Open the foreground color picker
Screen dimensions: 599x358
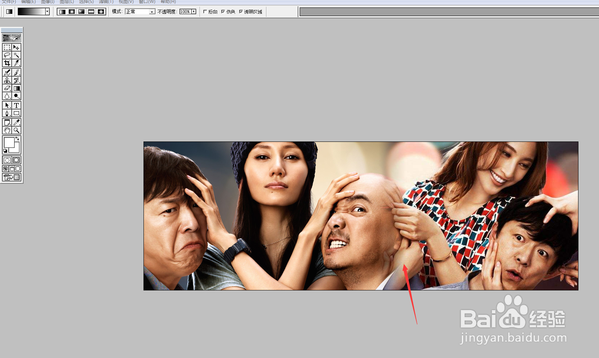[9, 142]
